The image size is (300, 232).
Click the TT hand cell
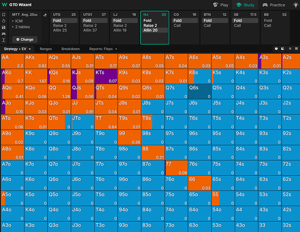tap(106, 122)
